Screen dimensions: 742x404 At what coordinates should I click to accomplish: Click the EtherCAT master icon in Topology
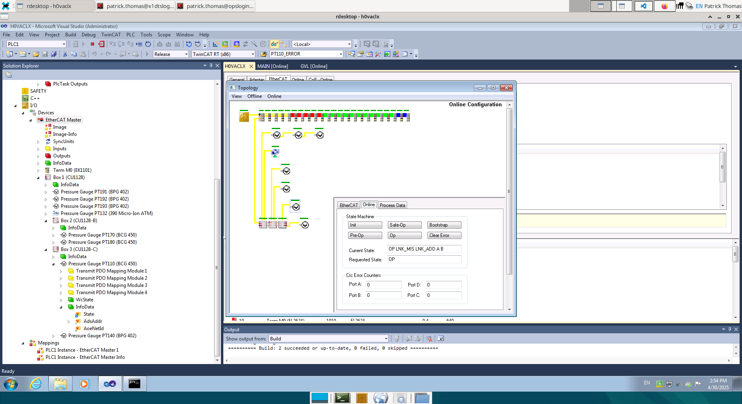pyautogui.click(x=244, y=117)
